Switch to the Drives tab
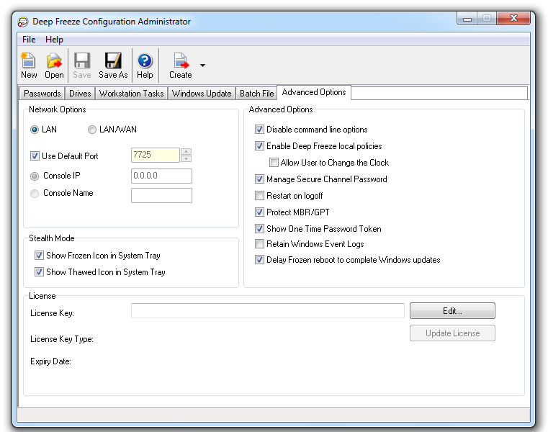548x432 pixels. tap(80, 94)
